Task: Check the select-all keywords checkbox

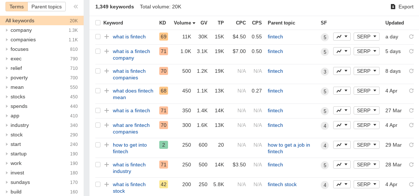Action: point(98,23)
